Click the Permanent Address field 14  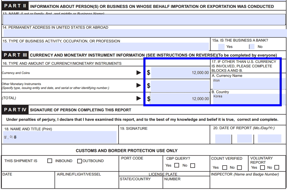click(x=145, y=33)
